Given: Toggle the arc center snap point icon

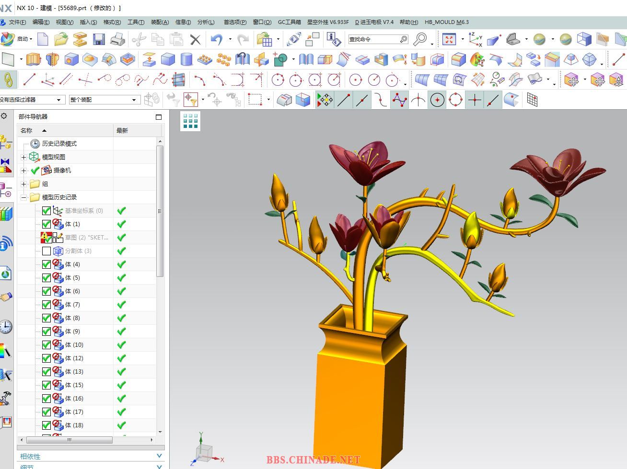Looking at the screenshot, I should pos(437,100).
